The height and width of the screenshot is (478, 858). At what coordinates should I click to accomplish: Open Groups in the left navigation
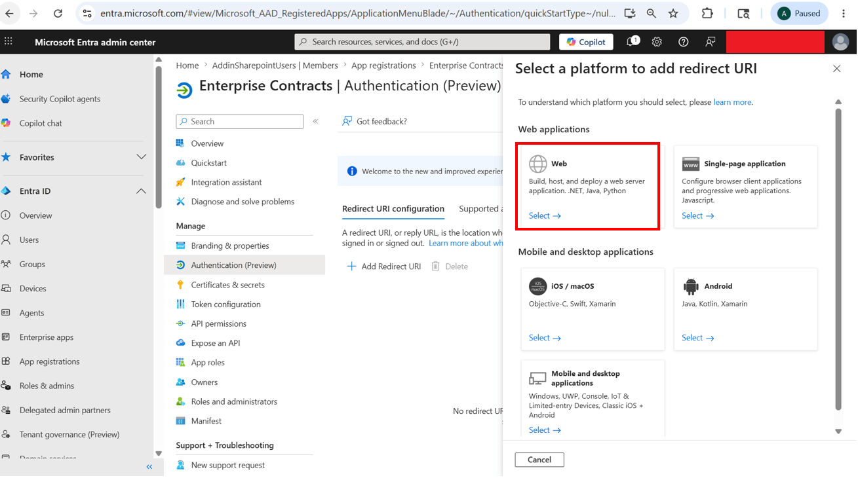point(32,264)
